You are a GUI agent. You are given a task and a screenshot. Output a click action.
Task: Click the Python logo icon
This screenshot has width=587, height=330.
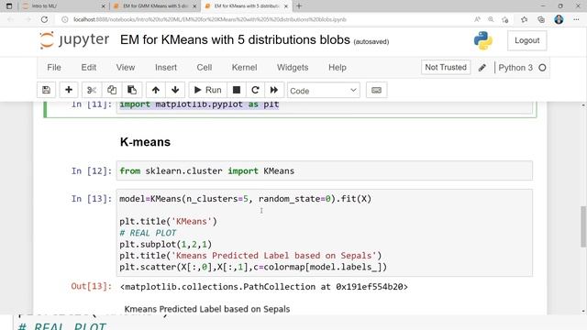coord(483,40)
